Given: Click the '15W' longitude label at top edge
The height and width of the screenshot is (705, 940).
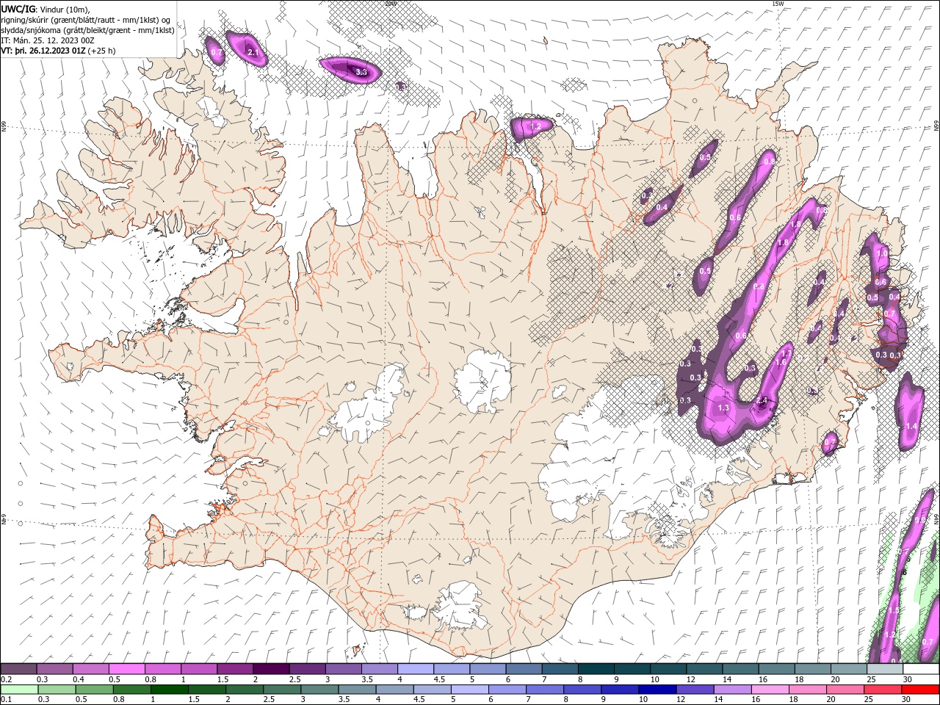Looking at the screenshot, I should tap(778, 4).
